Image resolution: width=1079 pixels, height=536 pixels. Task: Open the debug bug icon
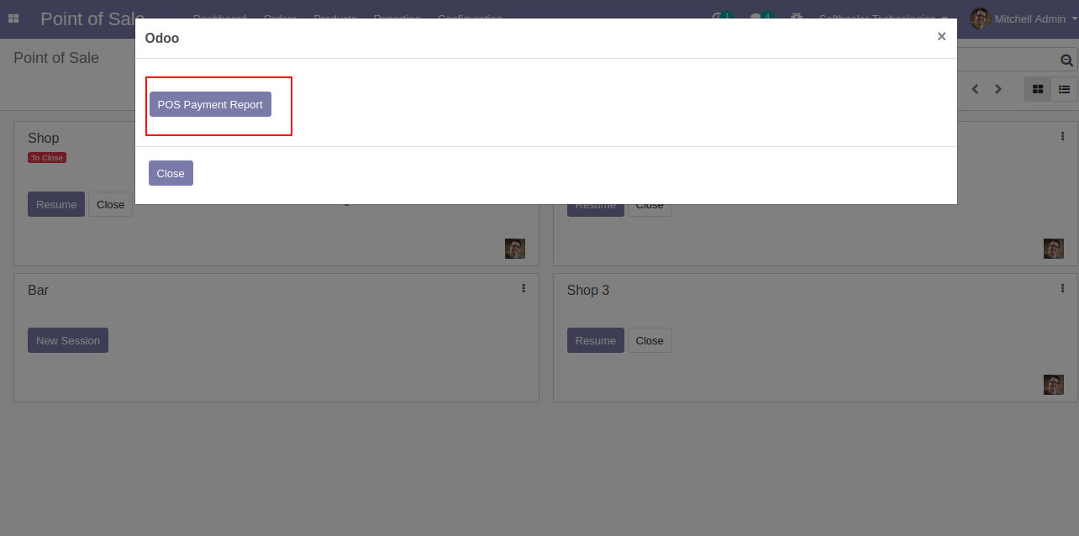(796, 17)
